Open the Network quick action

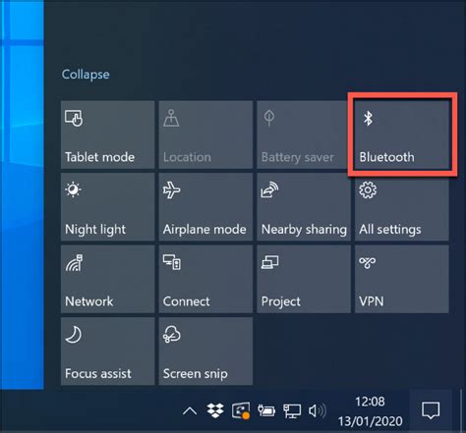(107, 279)
